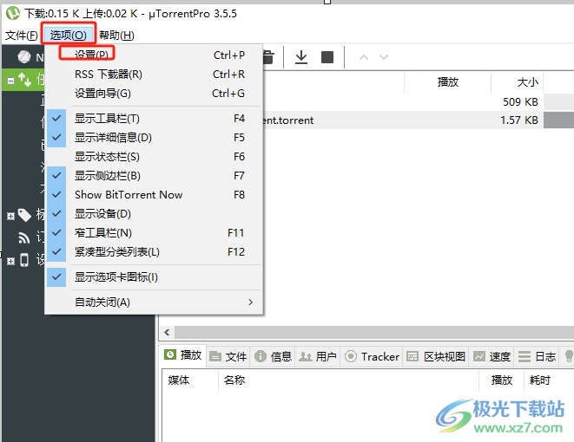The height and width of the screenshot is (442, 574).
Task: Sort torrent list by 播放 column header
Action: click(448, 82)
